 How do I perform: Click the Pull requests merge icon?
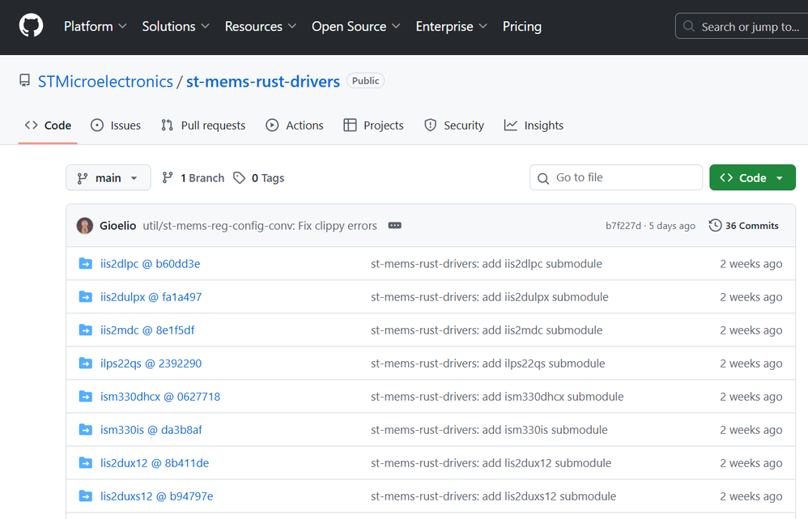[168, 125]
